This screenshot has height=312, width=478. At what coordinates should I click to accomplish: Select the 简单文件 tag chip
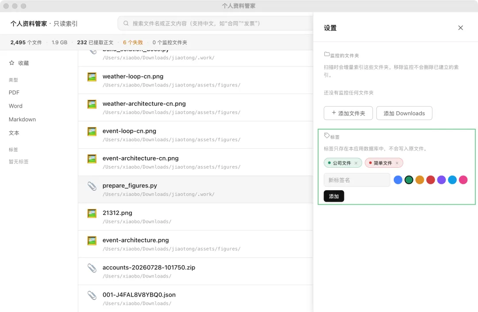click(384, 163)
